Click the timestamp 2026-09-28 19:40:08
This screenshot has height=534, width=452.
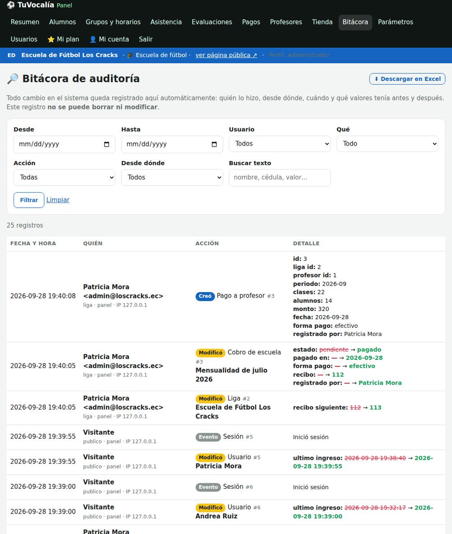(43, 296)
